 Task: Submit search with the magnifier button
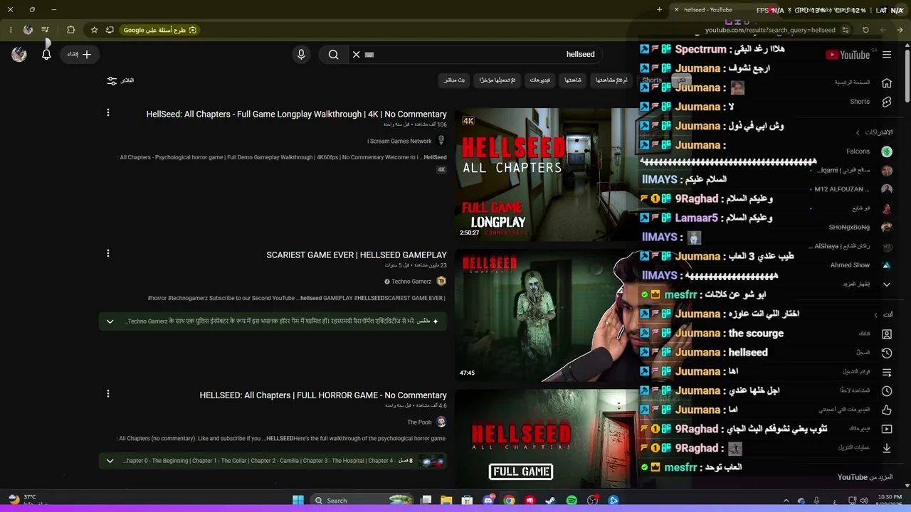tap(333, 54)
